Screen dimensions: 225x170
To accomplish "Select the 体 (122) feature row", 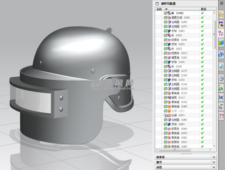I will coord(184,49).
